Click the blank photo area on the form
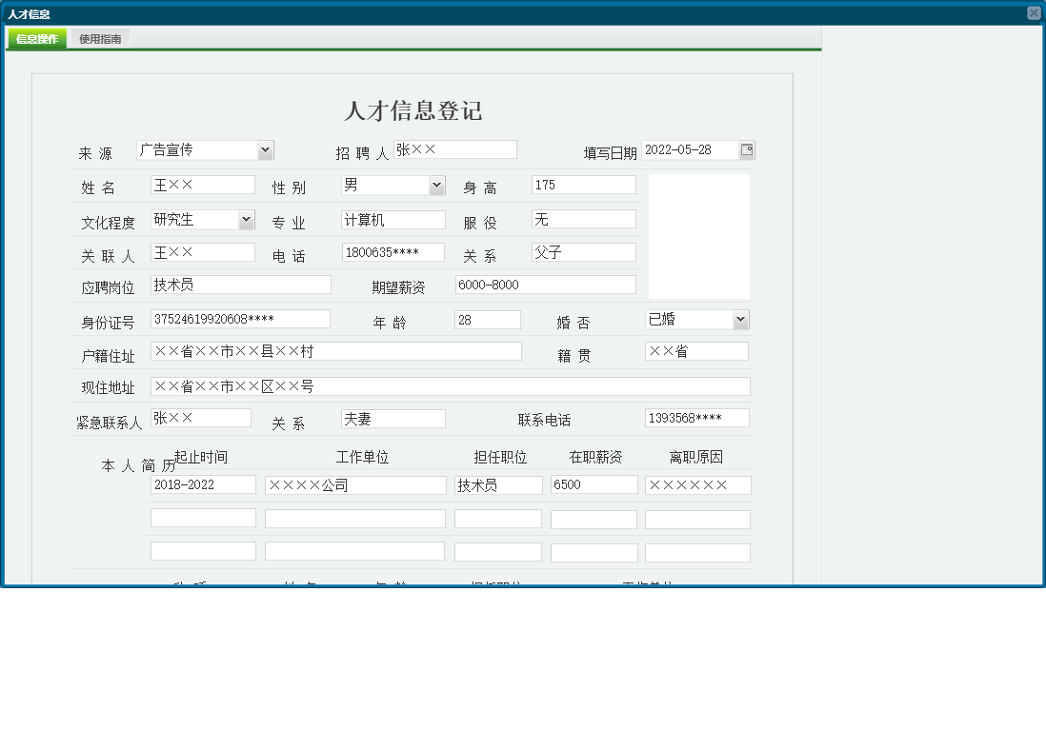1046x749 pixels. pyautogui.click(x=697, y=235)
